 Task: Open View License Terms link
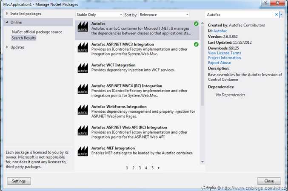point(224,53)
